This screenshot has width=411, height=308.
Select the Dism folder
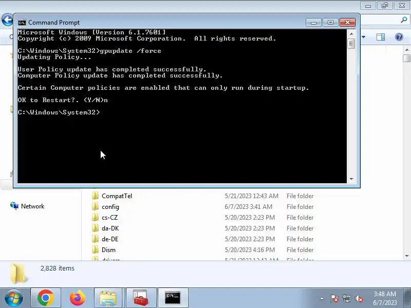click(x=108, y=249)
